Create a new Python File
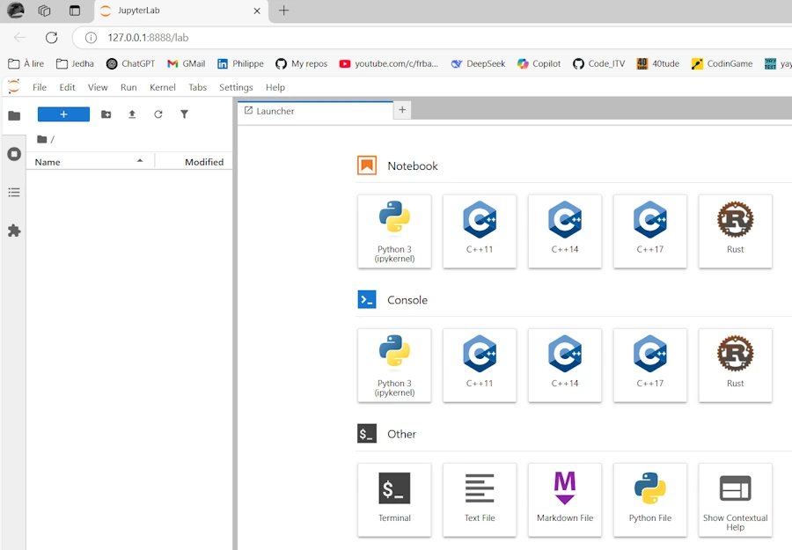 (650, 500)
